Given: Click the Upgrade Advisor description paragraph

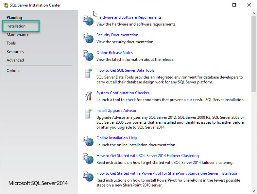Looking at the screenshot, I should pyautogui.click(x=170, y=122).
